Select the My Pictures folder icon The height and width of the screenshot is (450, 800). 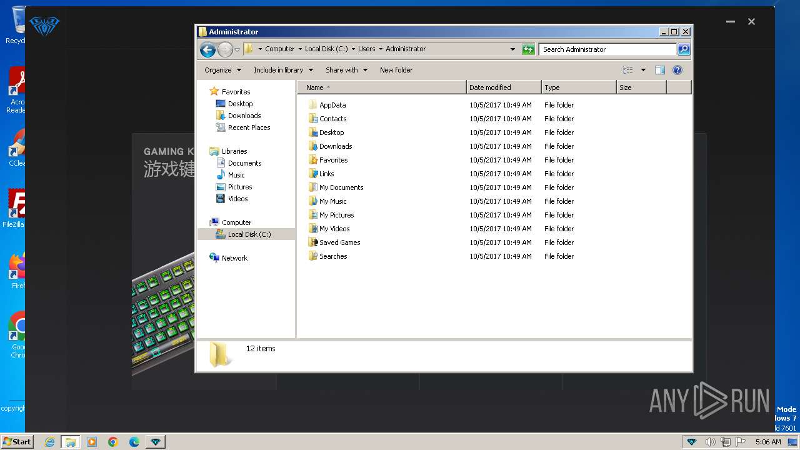click(x=313, y=215)
